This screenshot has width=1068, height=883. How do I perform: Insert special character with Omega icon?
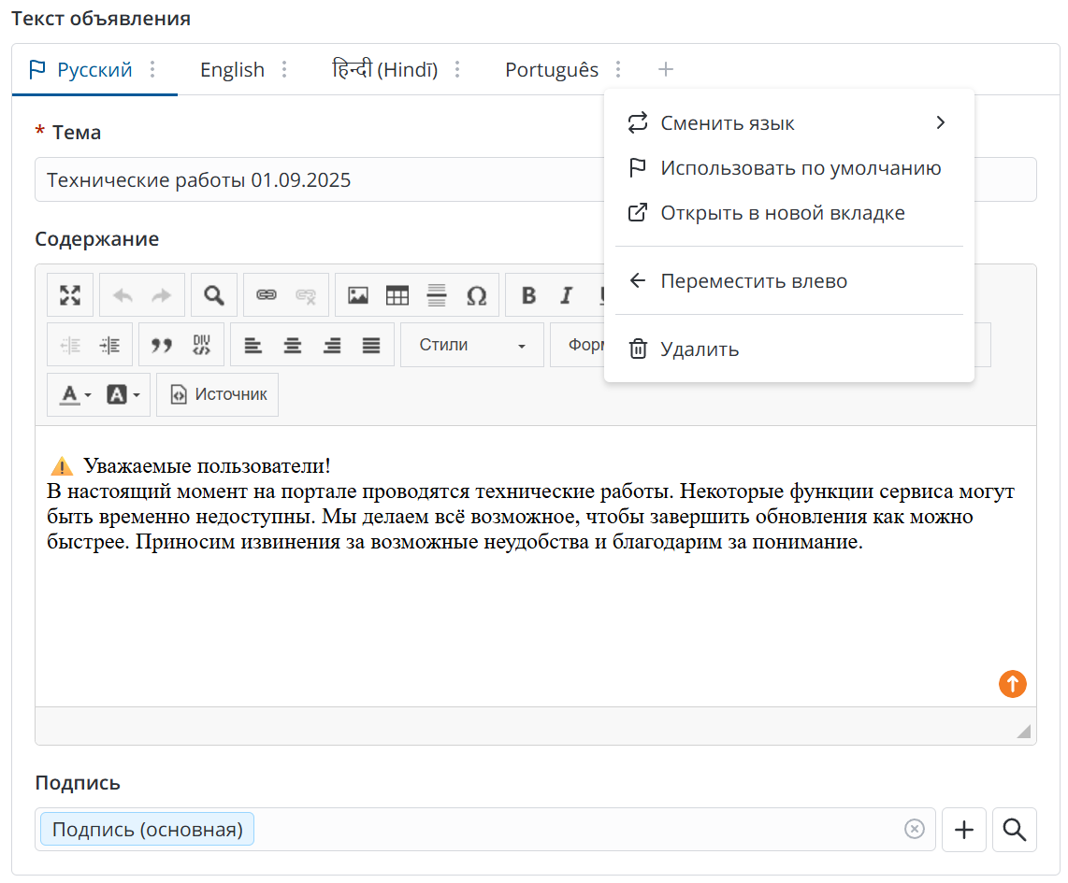[x=476, y=296]
